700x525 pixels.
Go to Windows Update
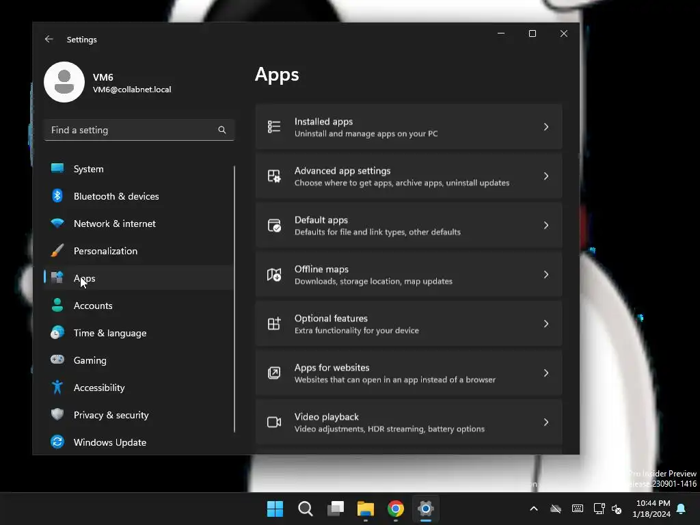(x=138, y=442)
